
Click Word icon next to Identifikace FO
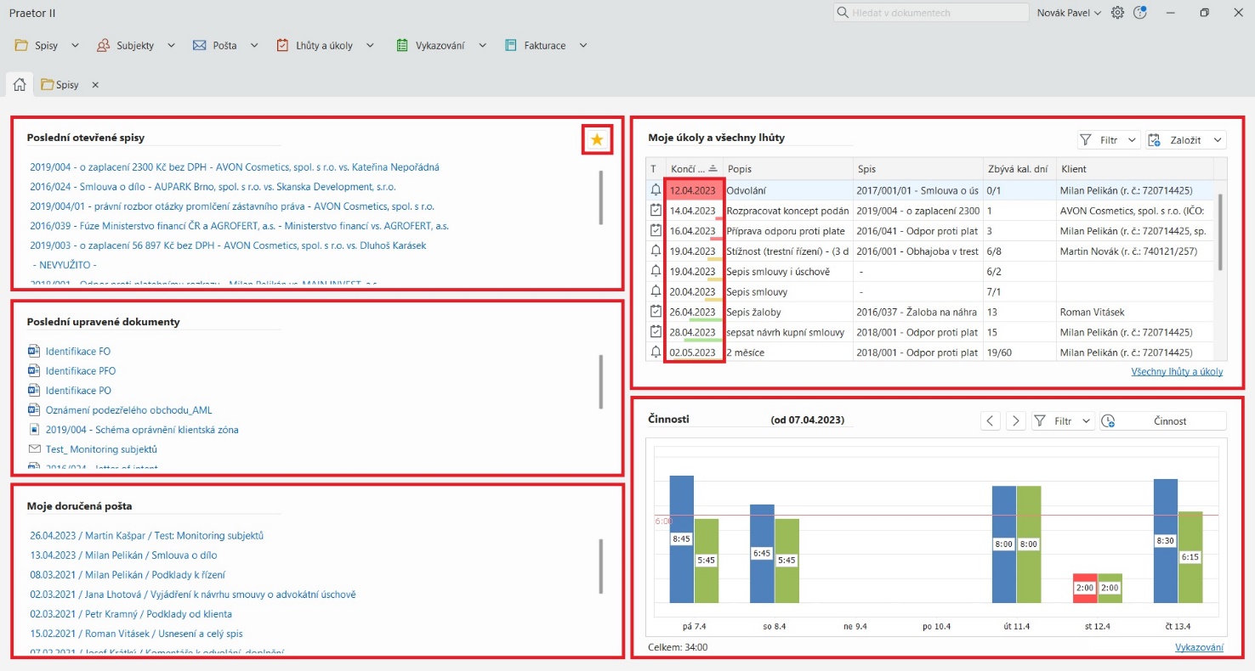[x=34, y=351]
